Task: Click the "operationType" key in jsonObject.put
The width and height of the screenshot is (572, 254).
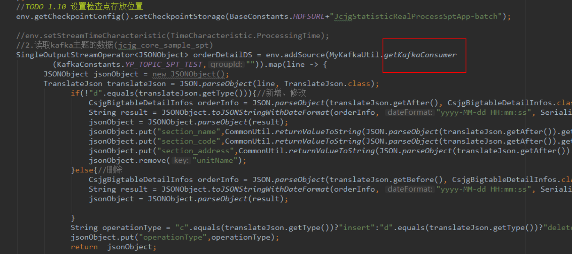Action: (x=172, y=237)
